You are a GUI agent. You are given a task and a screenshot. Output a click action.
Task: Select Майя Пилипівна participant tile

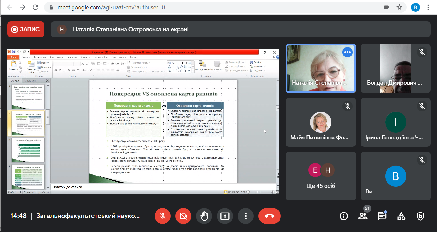tap(320, 122)
